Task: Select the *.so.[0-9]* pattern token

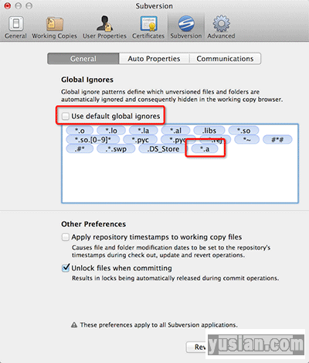Action: tap(93, 140)
